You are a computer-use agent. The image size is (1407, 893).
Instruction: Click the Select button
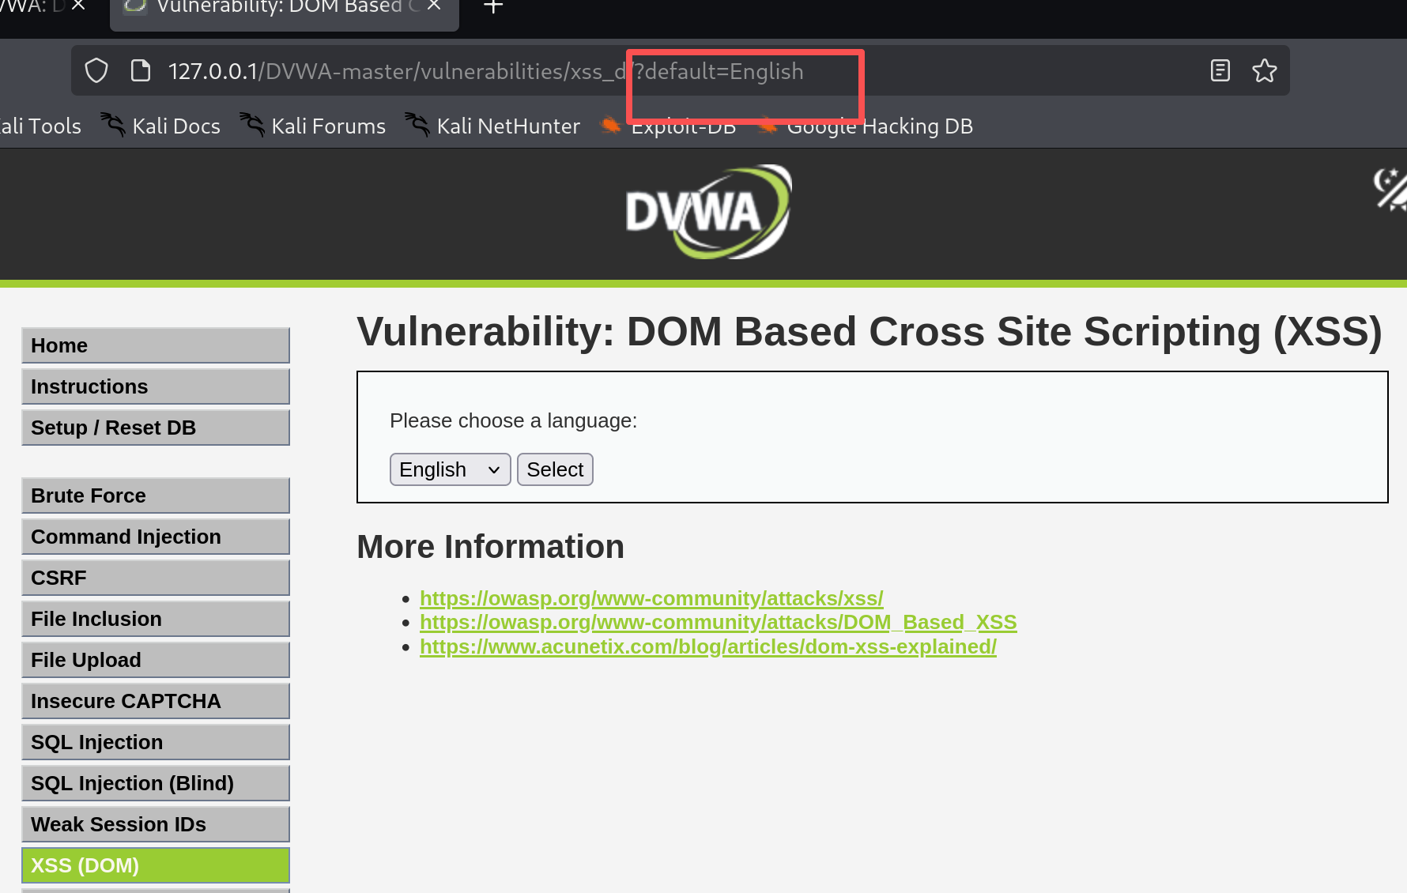[555, 469]
